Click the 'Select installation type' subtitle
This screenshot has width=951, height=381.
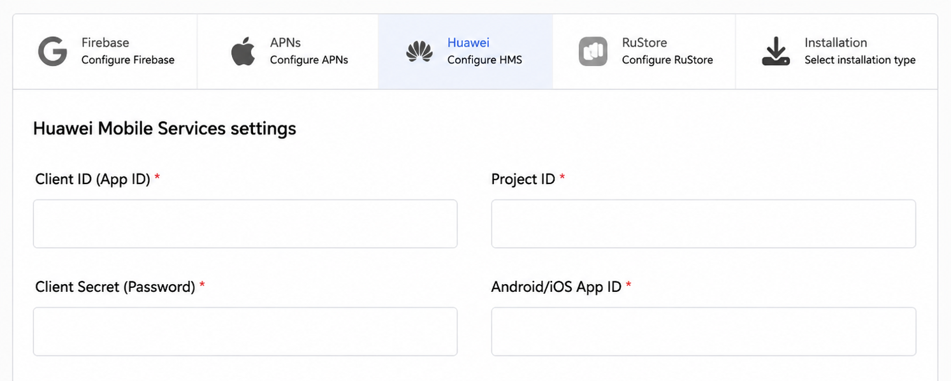tap(860, 60)
